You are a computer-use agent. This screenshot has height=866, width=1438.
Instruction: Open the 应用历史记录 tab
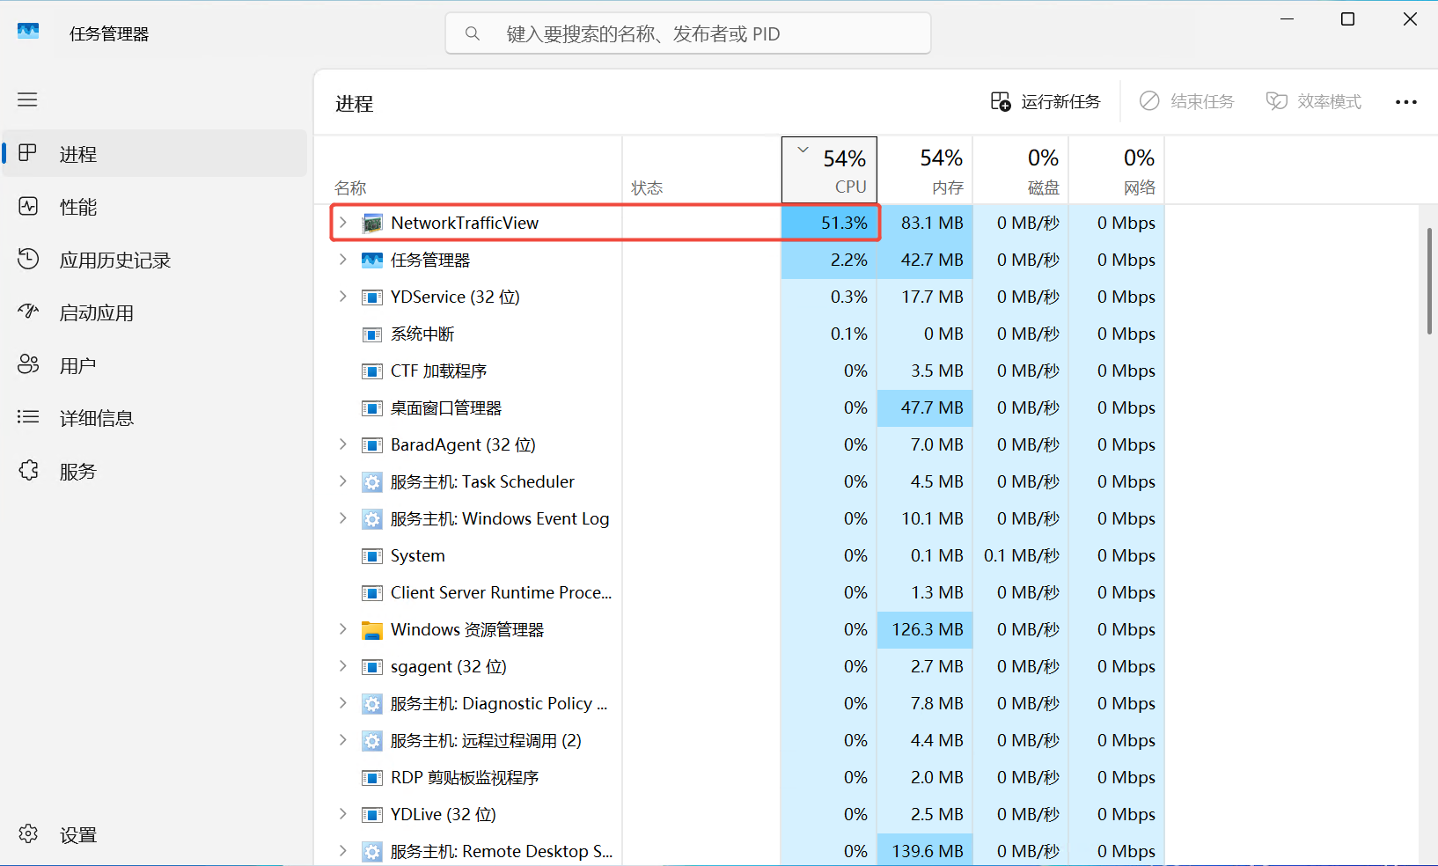(155, 260)
